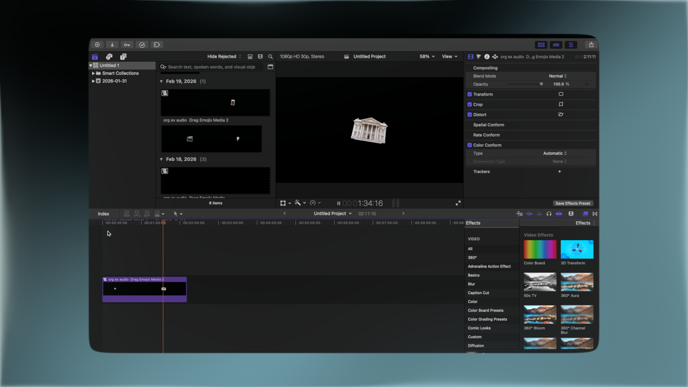Open the Photos and Audio sidebar
Viewport: 688px width, 387px height.
109,56
